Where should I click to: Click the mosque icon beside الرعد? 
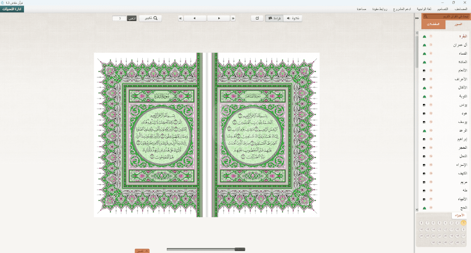click(x=424, y=131)
